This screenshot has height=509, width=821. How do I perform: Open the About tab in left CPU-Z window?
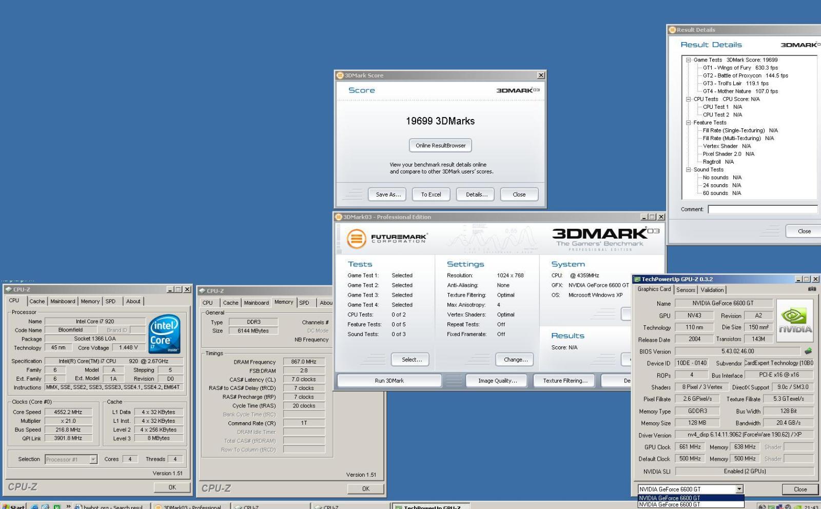click(133, 301)
